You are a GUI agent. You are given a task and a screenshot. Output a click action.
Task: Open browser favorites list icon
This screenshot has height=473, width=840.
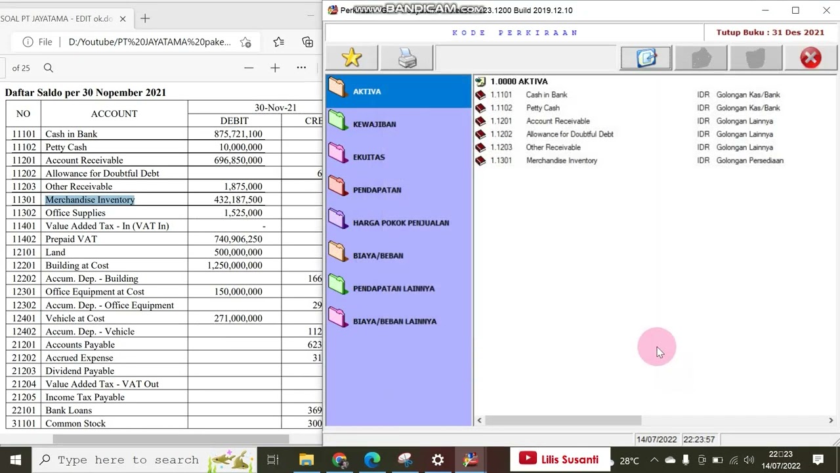click(279, 42)
